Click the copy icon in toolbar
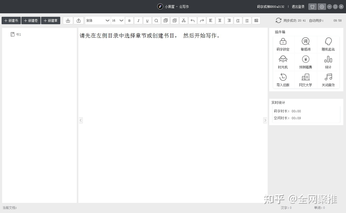The image size is (346, 213). [x=166, y=21]
